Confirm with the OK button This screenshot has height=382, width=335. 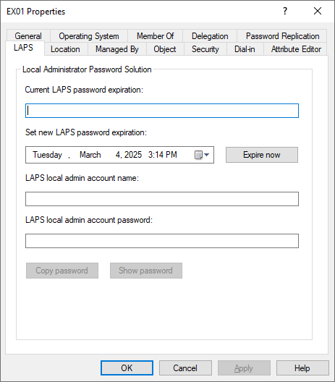[x=127, y=368]
